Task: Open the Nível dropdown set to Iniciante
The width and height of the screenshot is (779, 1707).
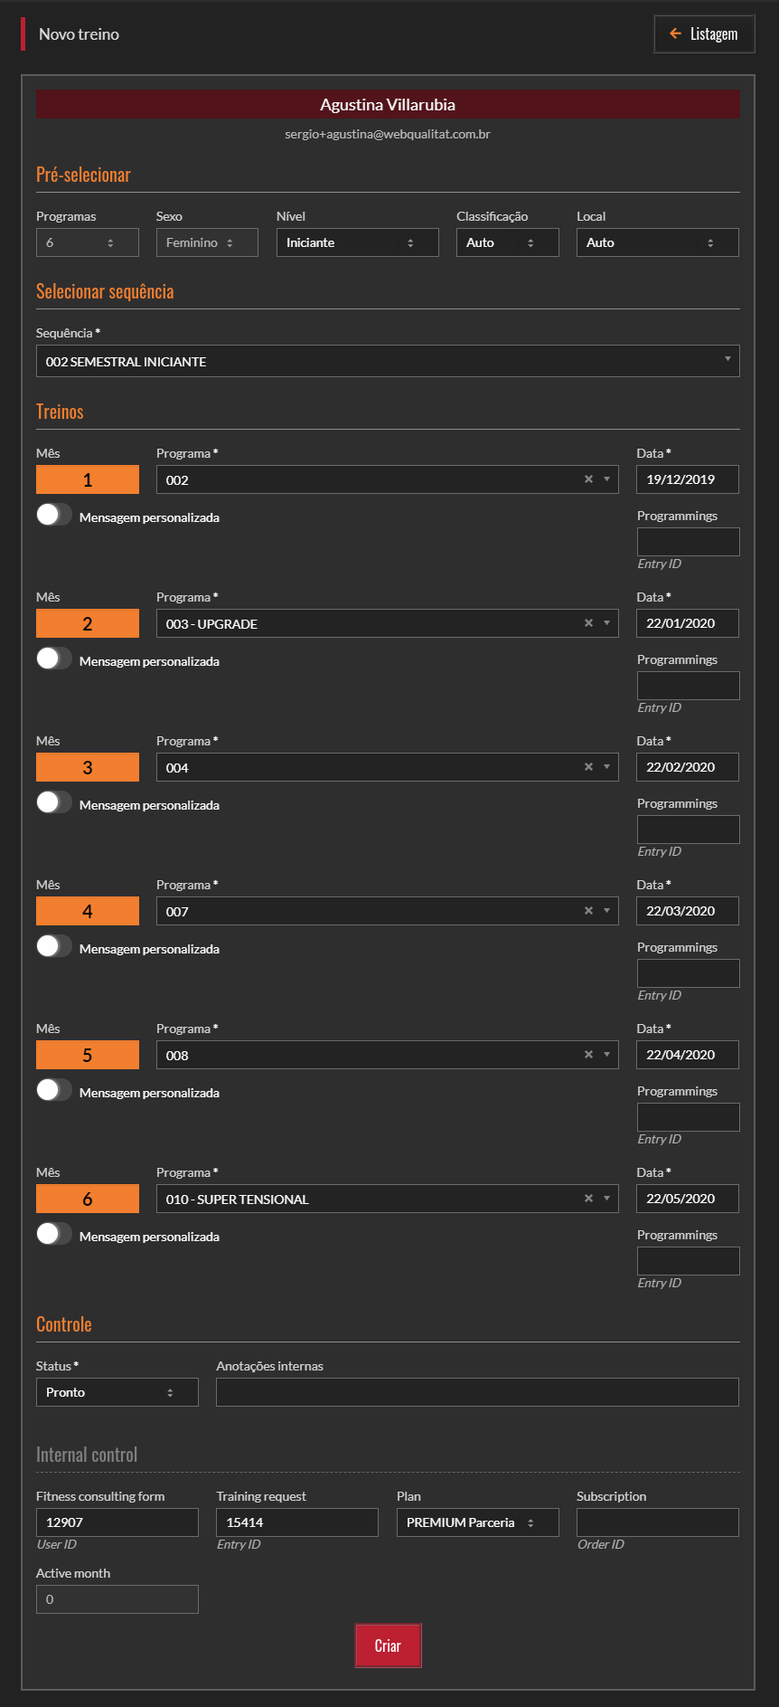Action: pyautogui.click(x=357, y=242)
